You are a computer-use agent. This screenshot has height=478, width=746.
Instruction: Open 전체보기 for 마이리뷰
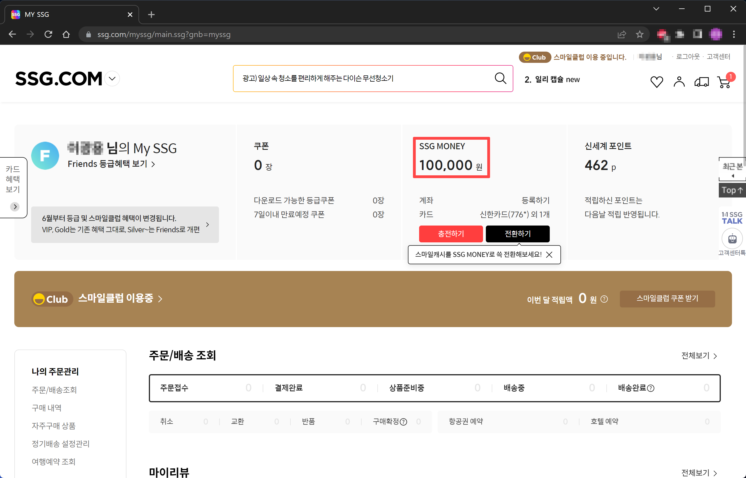click(699, 473)
